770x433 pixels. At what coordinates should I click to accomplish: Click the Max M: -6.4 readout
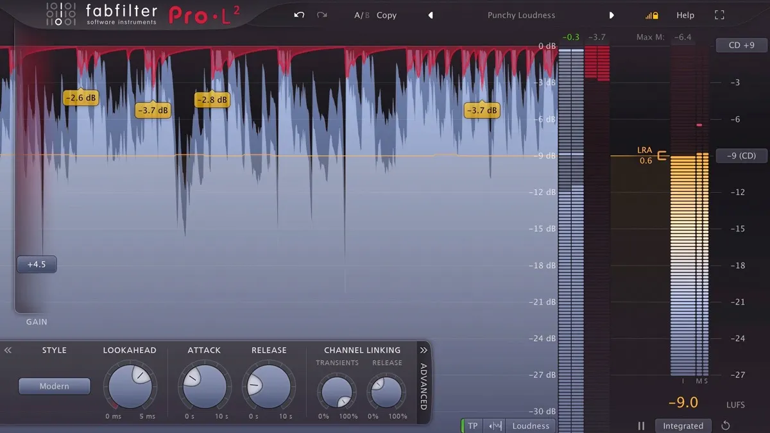(664, 37)
